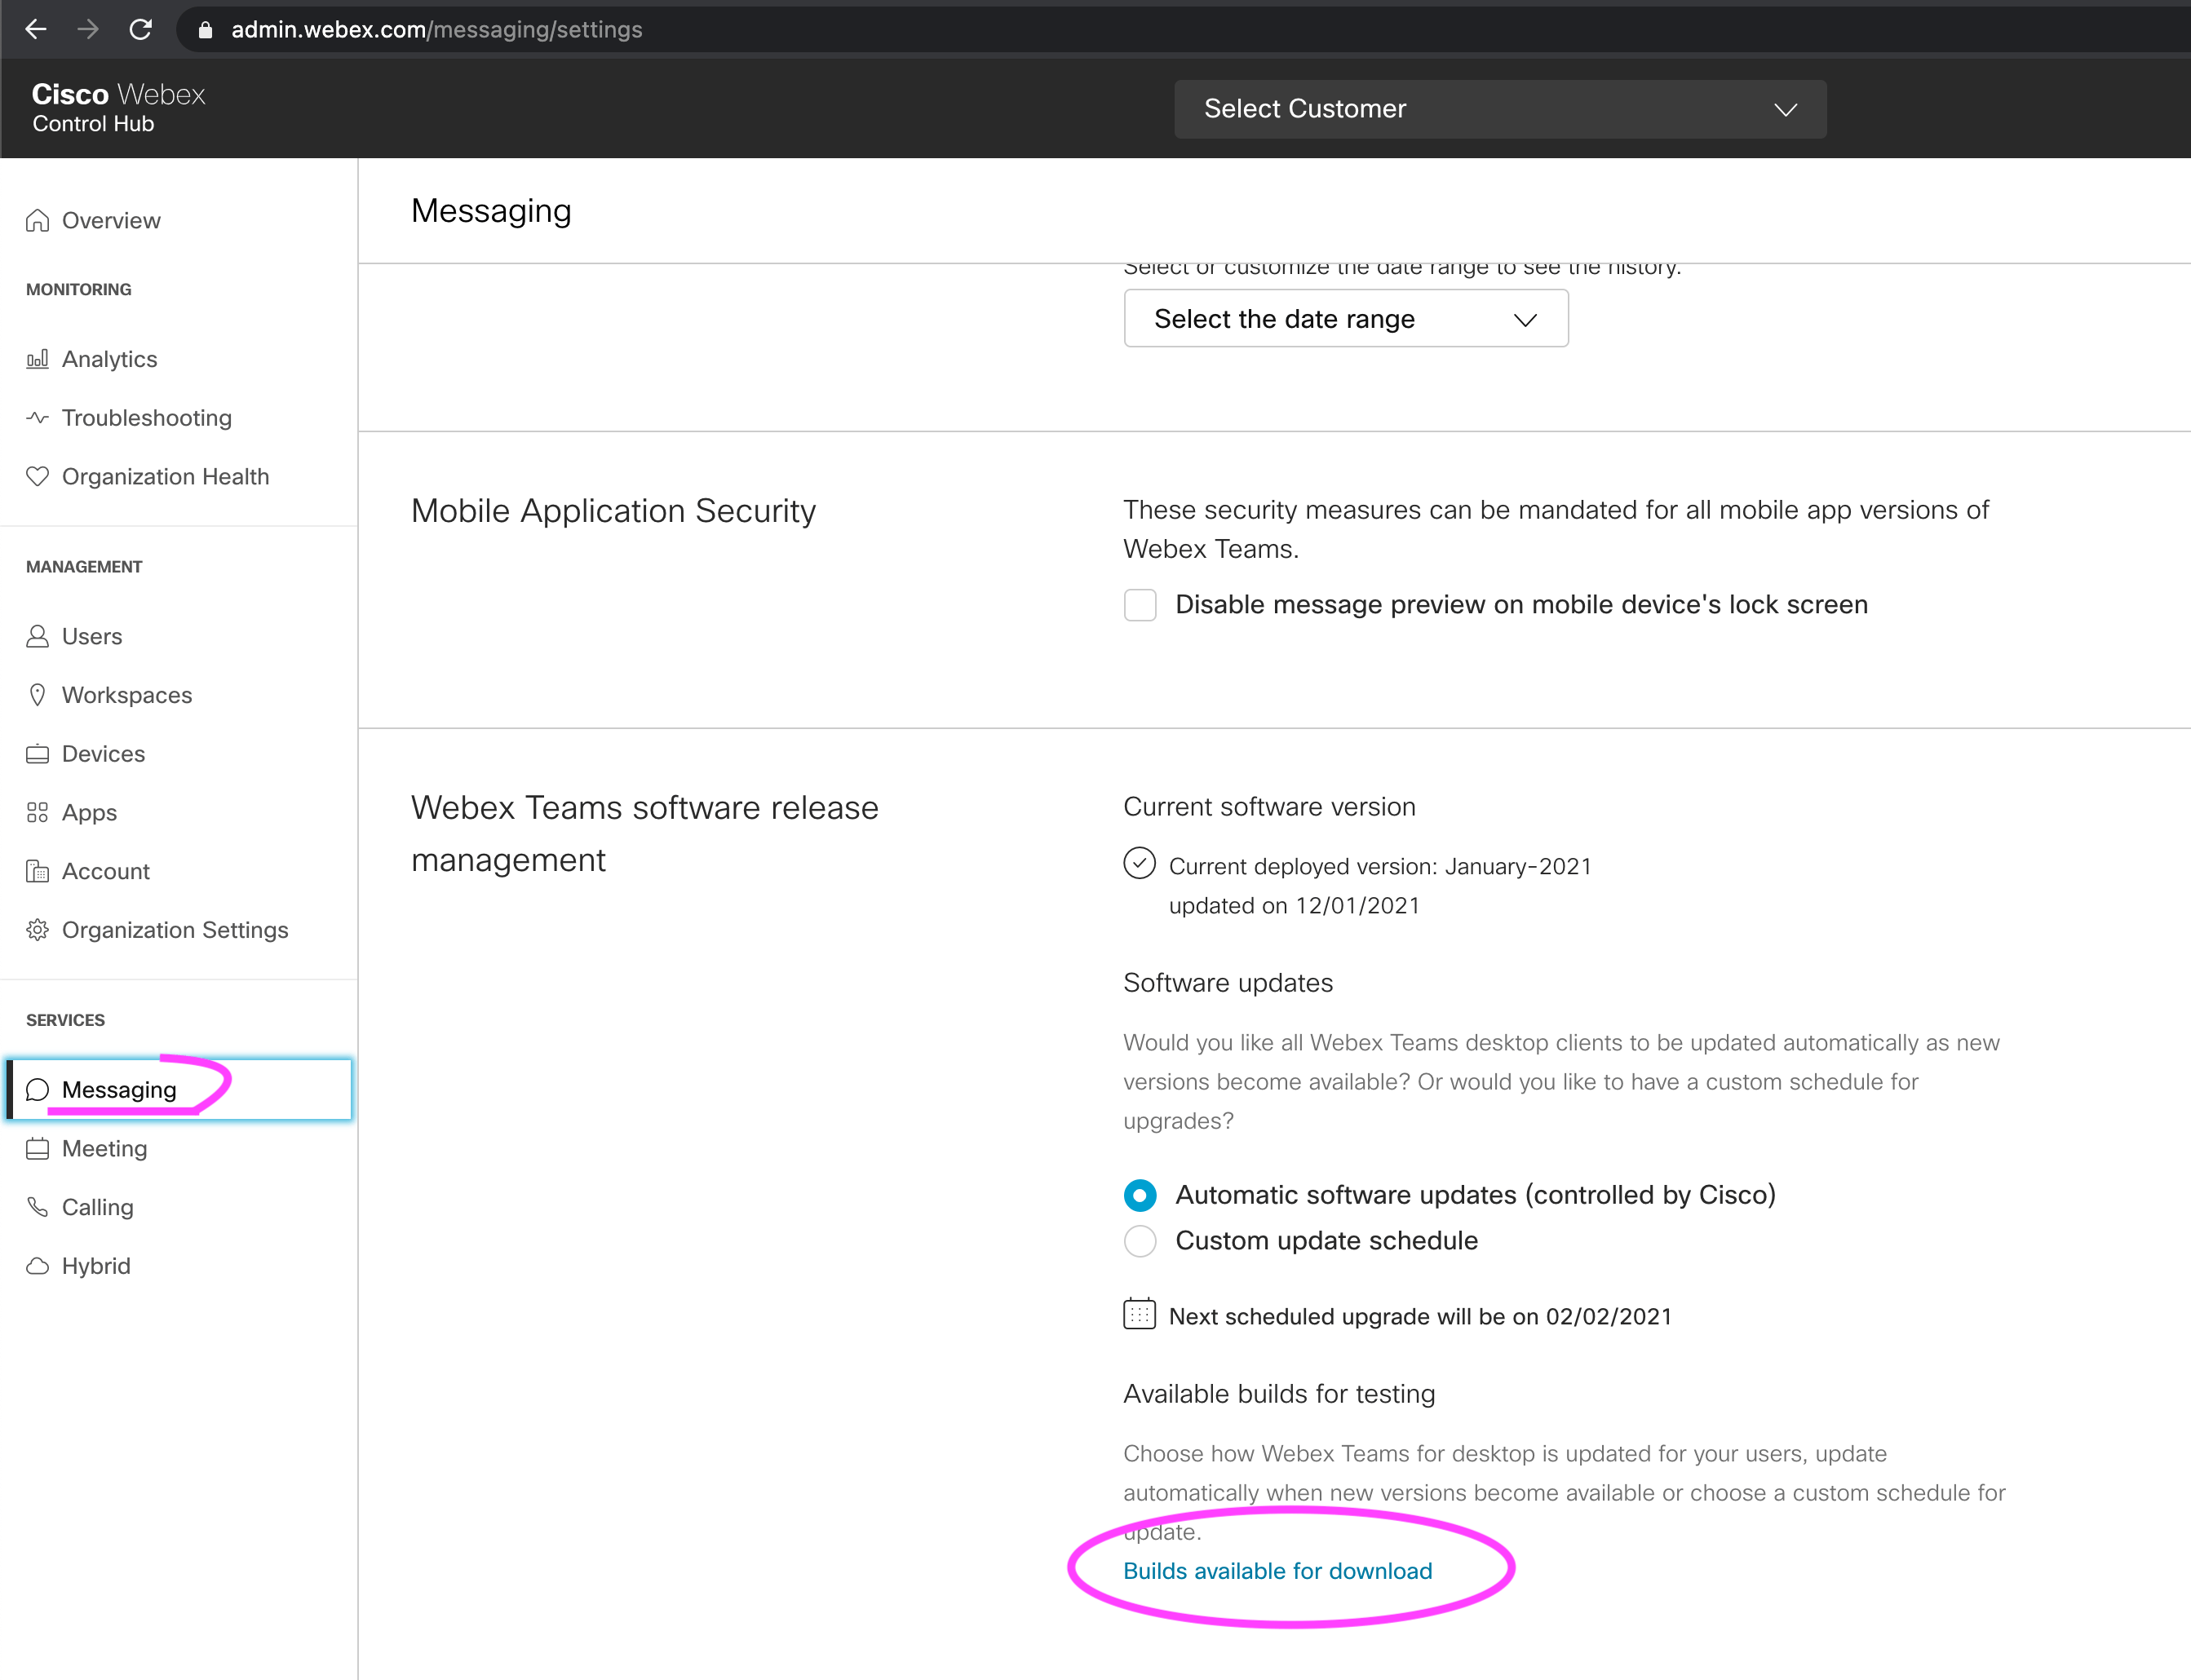The image size is (2191, 1680).
Task: Enable Disable message preview on lock screen
Action: click(1140, 605)
